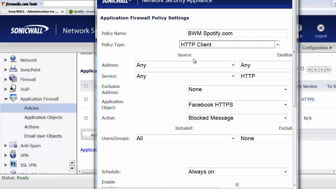This screenshot has height=189, width=336.
Task: Click the SSL VPN icon
Action: (x=13, y=165)
